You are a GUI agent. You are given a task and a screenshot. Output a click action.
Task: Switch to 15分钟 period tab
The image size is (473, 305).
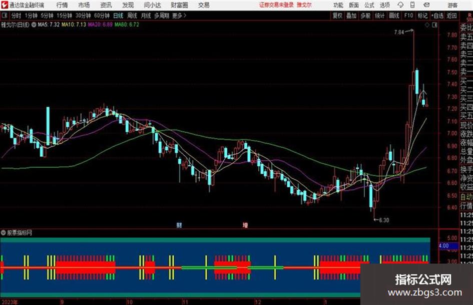[x=64, y=16]
